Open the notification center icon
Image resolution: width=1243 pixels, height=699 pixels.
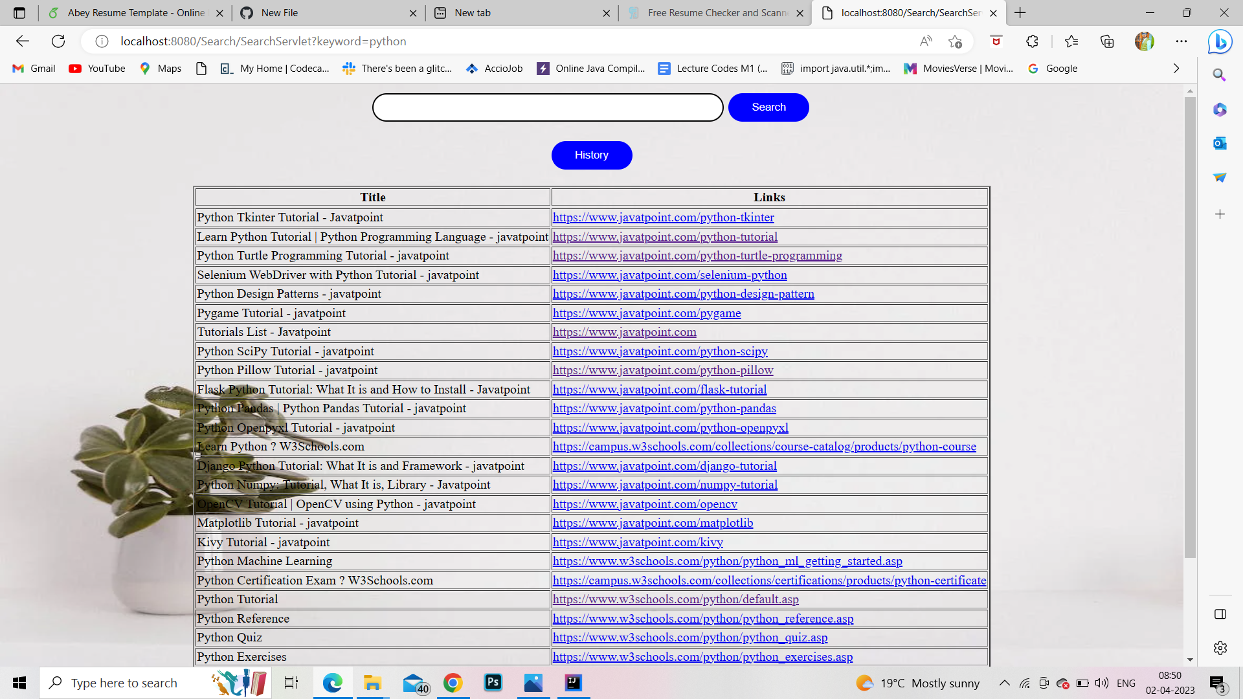pyautogui.click(x=1217, y=684)
